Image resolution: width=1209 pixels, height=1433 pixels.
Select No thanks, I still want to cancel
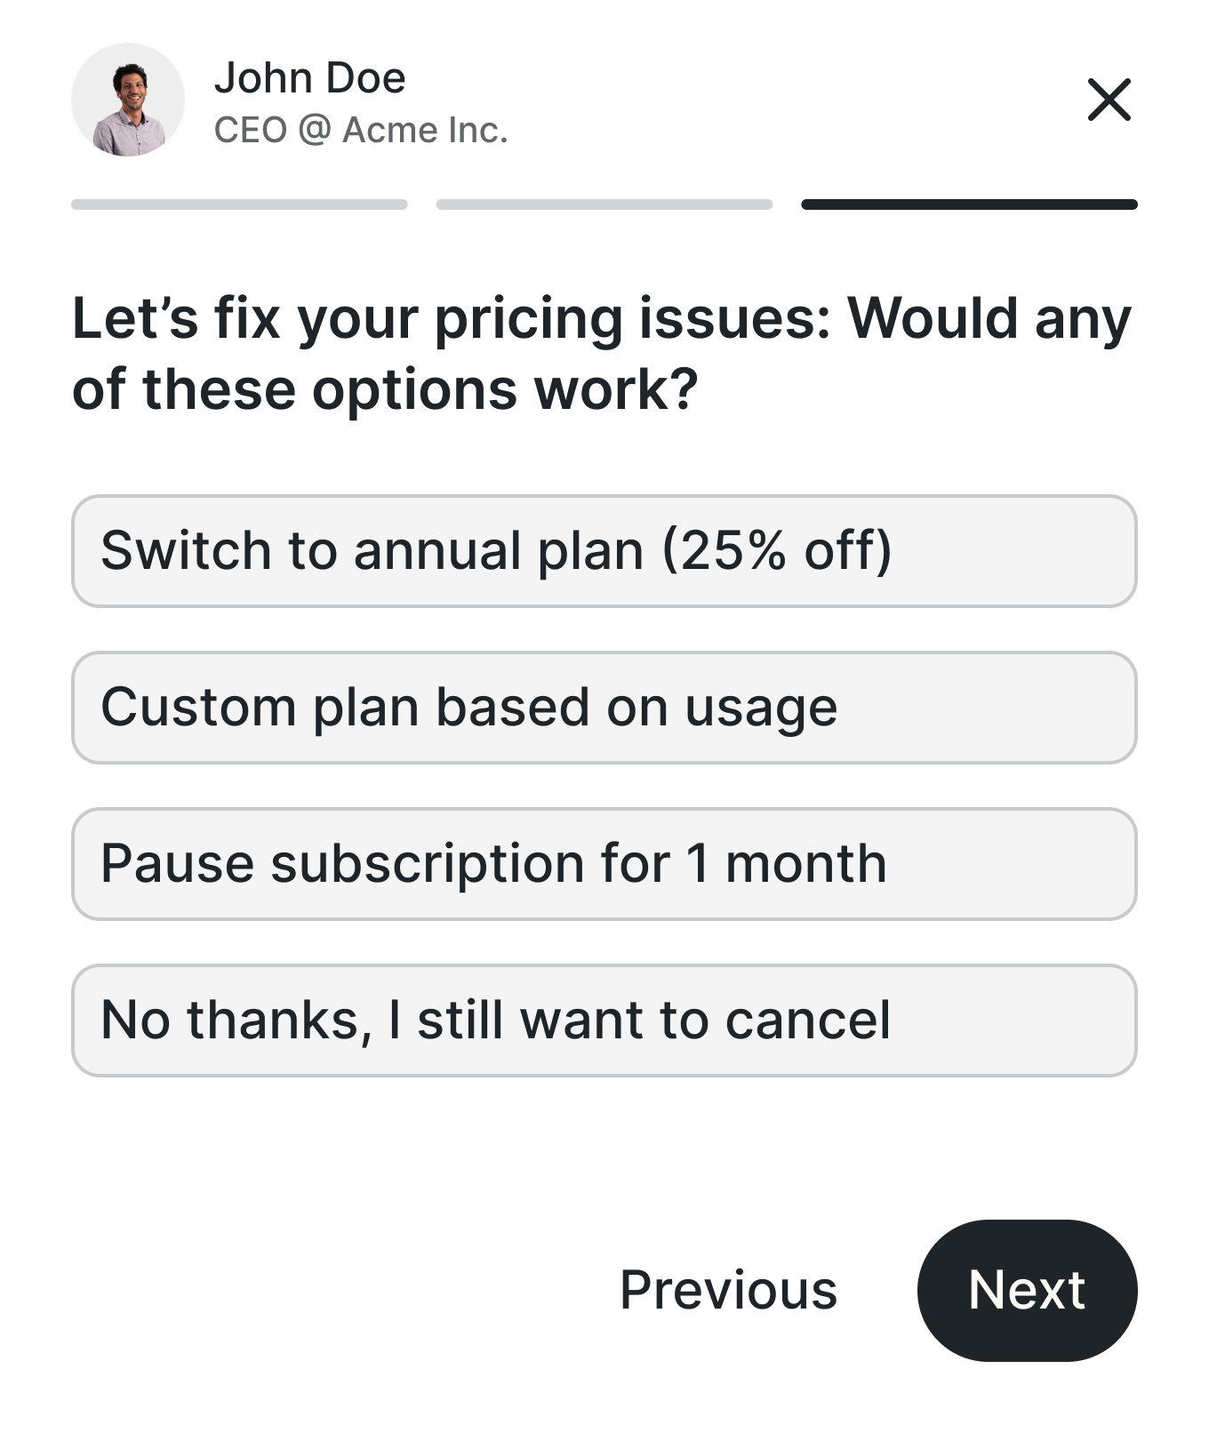click(604, 1021)
